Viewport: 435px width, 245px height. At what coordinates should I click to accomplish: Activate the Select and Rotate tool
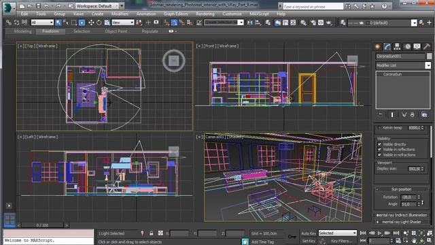99,22
